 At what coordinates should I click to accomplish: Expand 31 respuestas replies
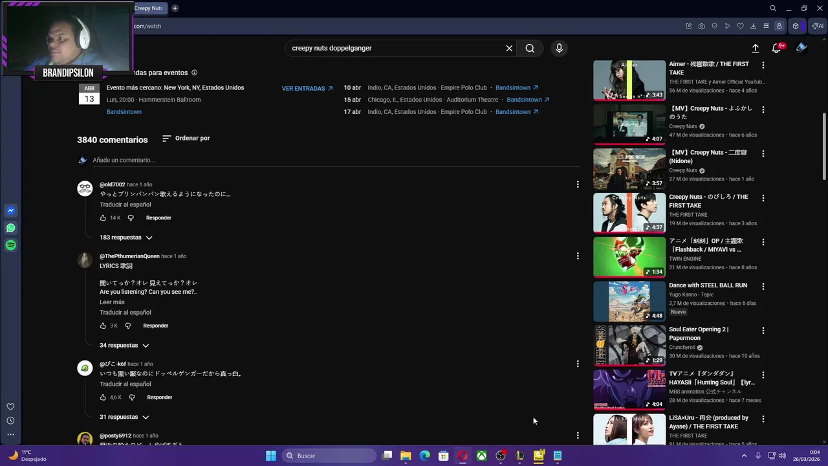[x=124, y=417]
